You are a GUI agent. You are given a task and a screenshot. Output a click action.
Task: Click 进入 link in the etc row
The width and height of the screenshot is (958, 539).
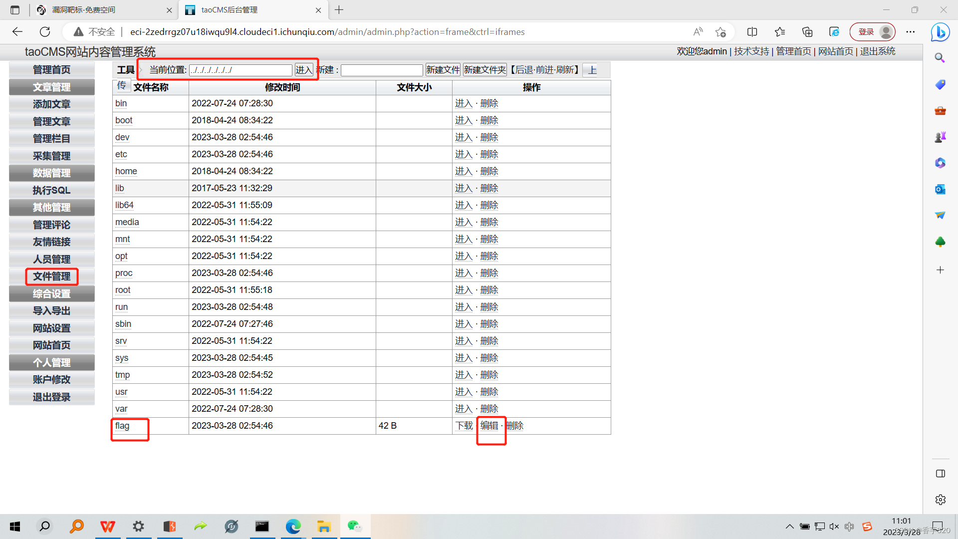point(464,154)
